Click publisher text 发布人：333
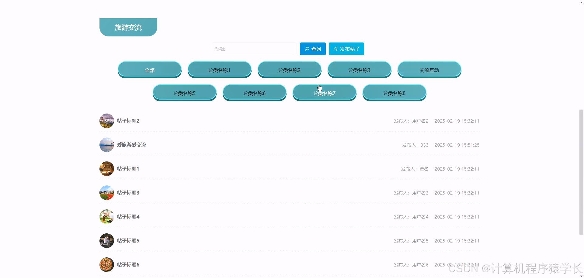The image size is (584, 278). 415,145
